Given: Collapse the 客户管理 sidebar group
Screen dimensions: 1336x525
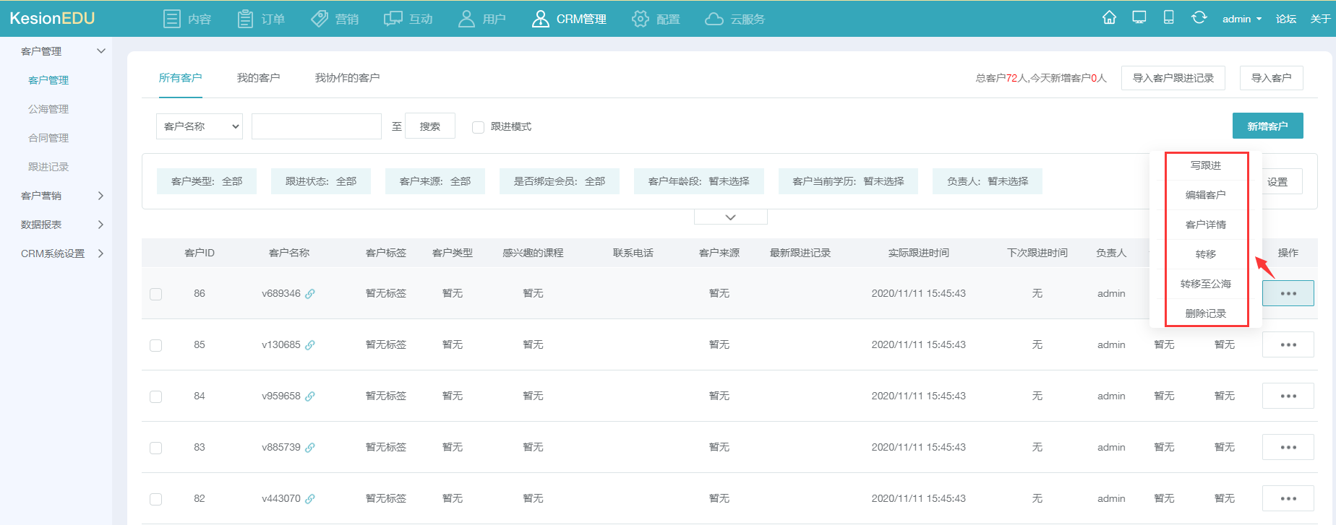Looking at the screenshot, I should point(101,51).
